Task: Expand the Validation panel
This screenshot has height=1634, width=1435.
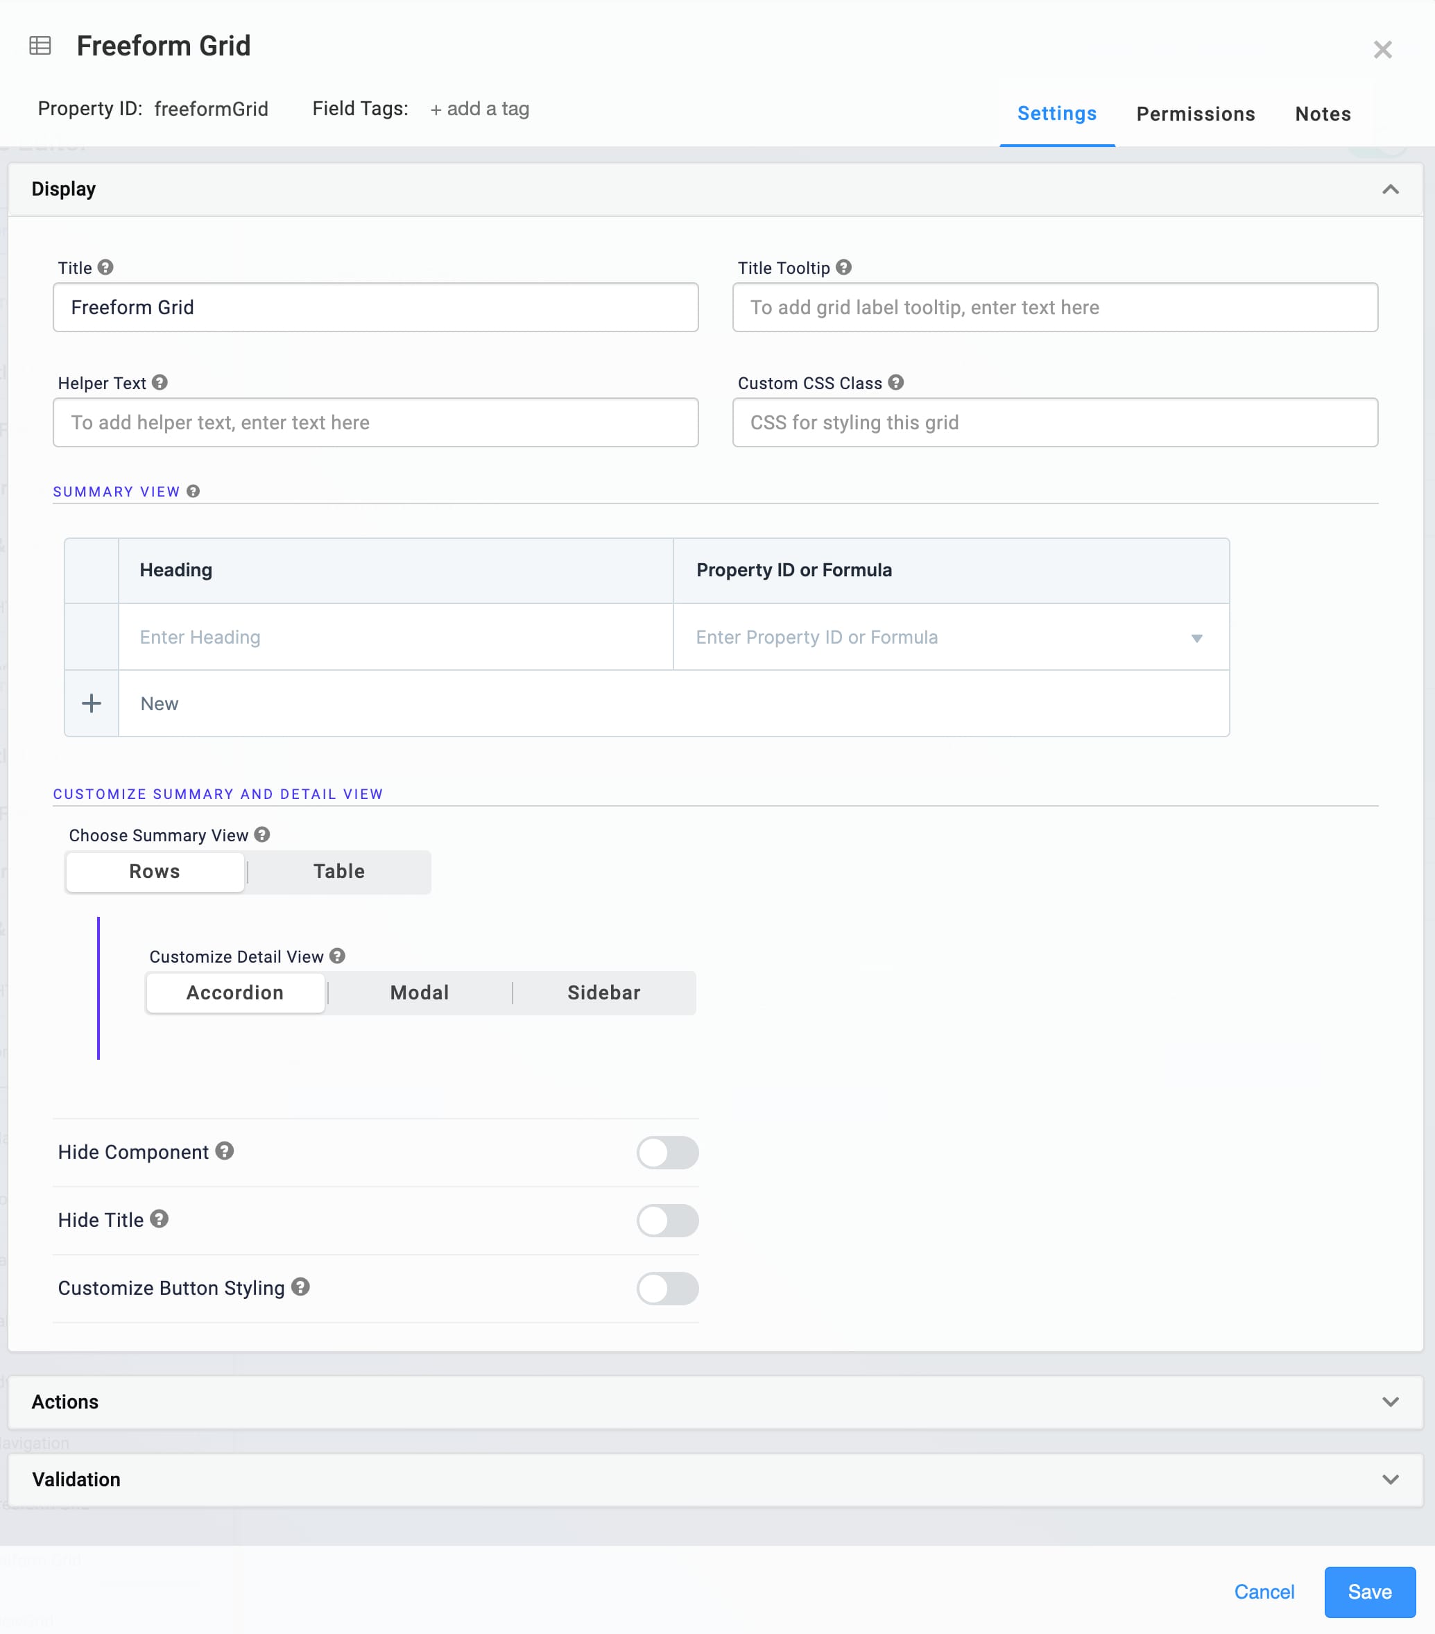Action: point(1390,1479)
